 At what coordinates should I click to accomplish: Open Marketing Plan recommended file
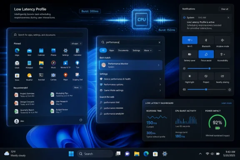pyautogui.click(x=62, y=95)
